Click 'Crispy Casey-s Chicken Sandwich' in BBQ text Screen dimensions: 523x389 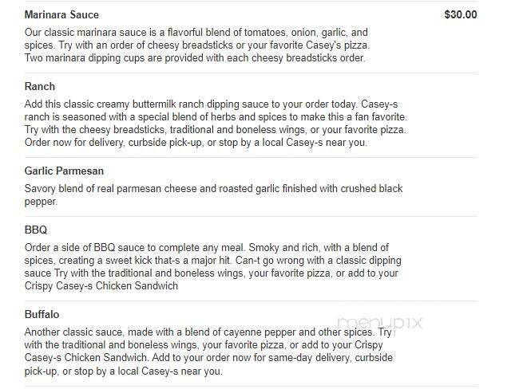pyautogui.click(x=101, y=285)
